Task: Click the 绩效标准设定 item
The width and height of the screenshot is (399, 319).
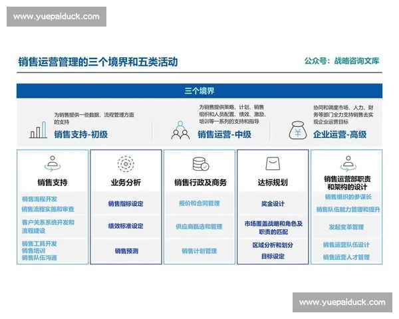Action: click(126, 227)
